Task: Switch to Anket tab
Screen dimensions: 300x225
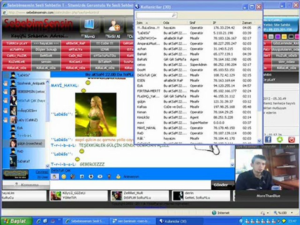Action: click(290, 147)
